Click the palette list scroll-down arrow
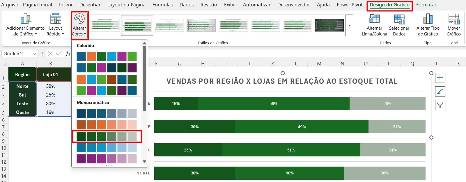Viewport: 466px width, 182px height. [144, 161]
